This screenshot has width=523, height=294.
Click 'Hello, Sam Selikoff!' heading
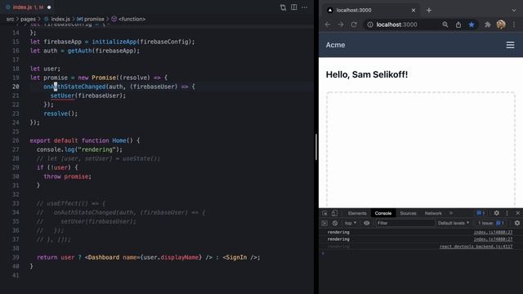(367, 74)
